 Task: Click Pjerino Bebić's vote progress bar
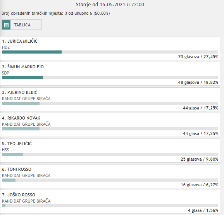point(110,103)
